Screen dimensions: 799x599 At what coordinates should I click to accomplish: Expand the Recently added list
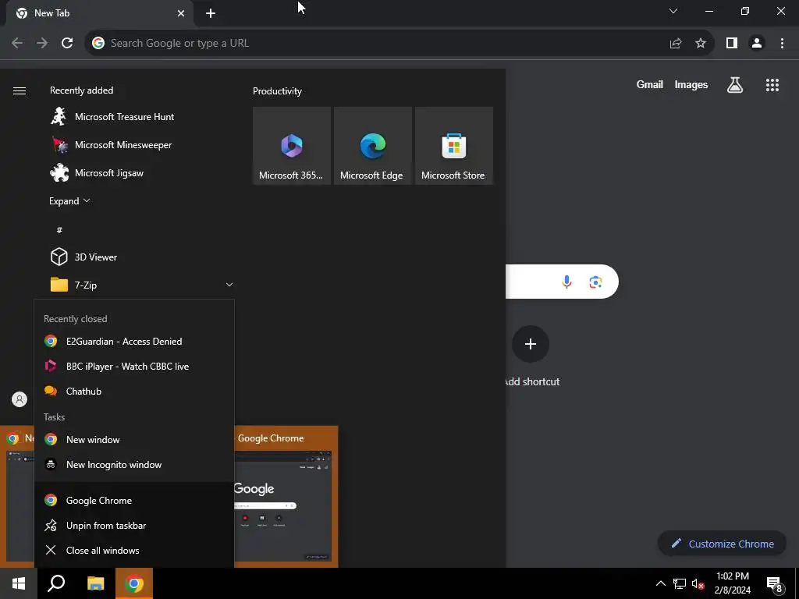point(69,200)
